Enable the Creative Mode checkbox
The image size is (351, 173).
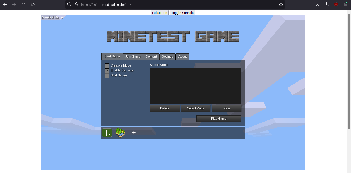click(x=107, y=66)
